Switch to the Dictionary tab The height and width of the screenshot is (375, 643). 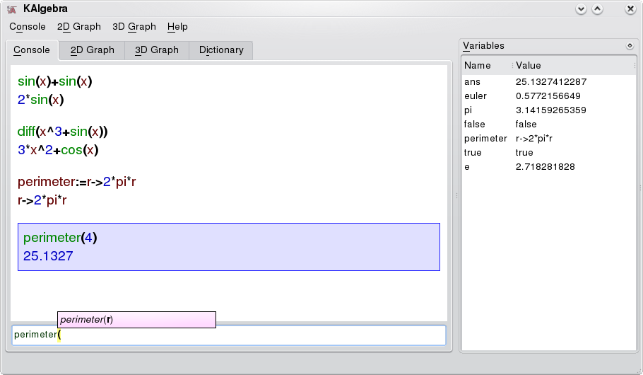221,50
